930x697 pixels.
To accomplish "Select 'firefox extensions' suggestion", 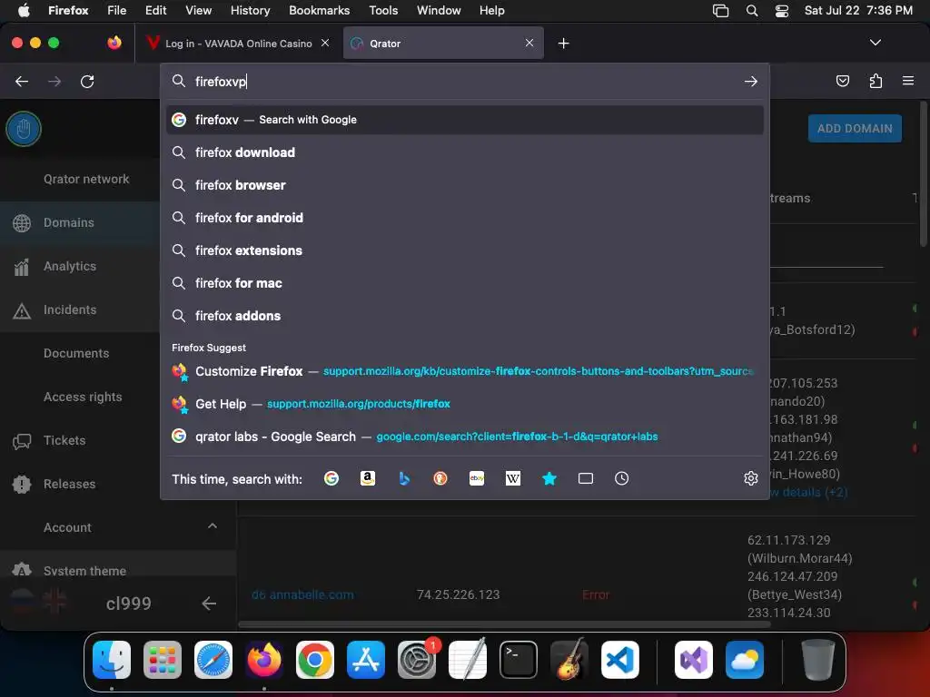I will pos(464,250).
